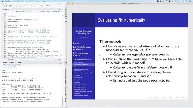Switch to the Console tab
Image resolution: width=193 pixels, height=108 pixels.
4,62
